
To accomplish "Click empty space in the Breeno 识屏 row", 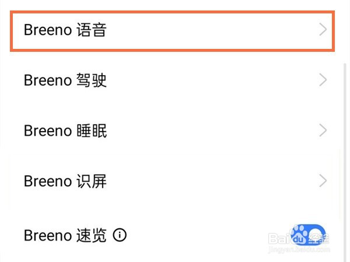I will pos(204,181).
